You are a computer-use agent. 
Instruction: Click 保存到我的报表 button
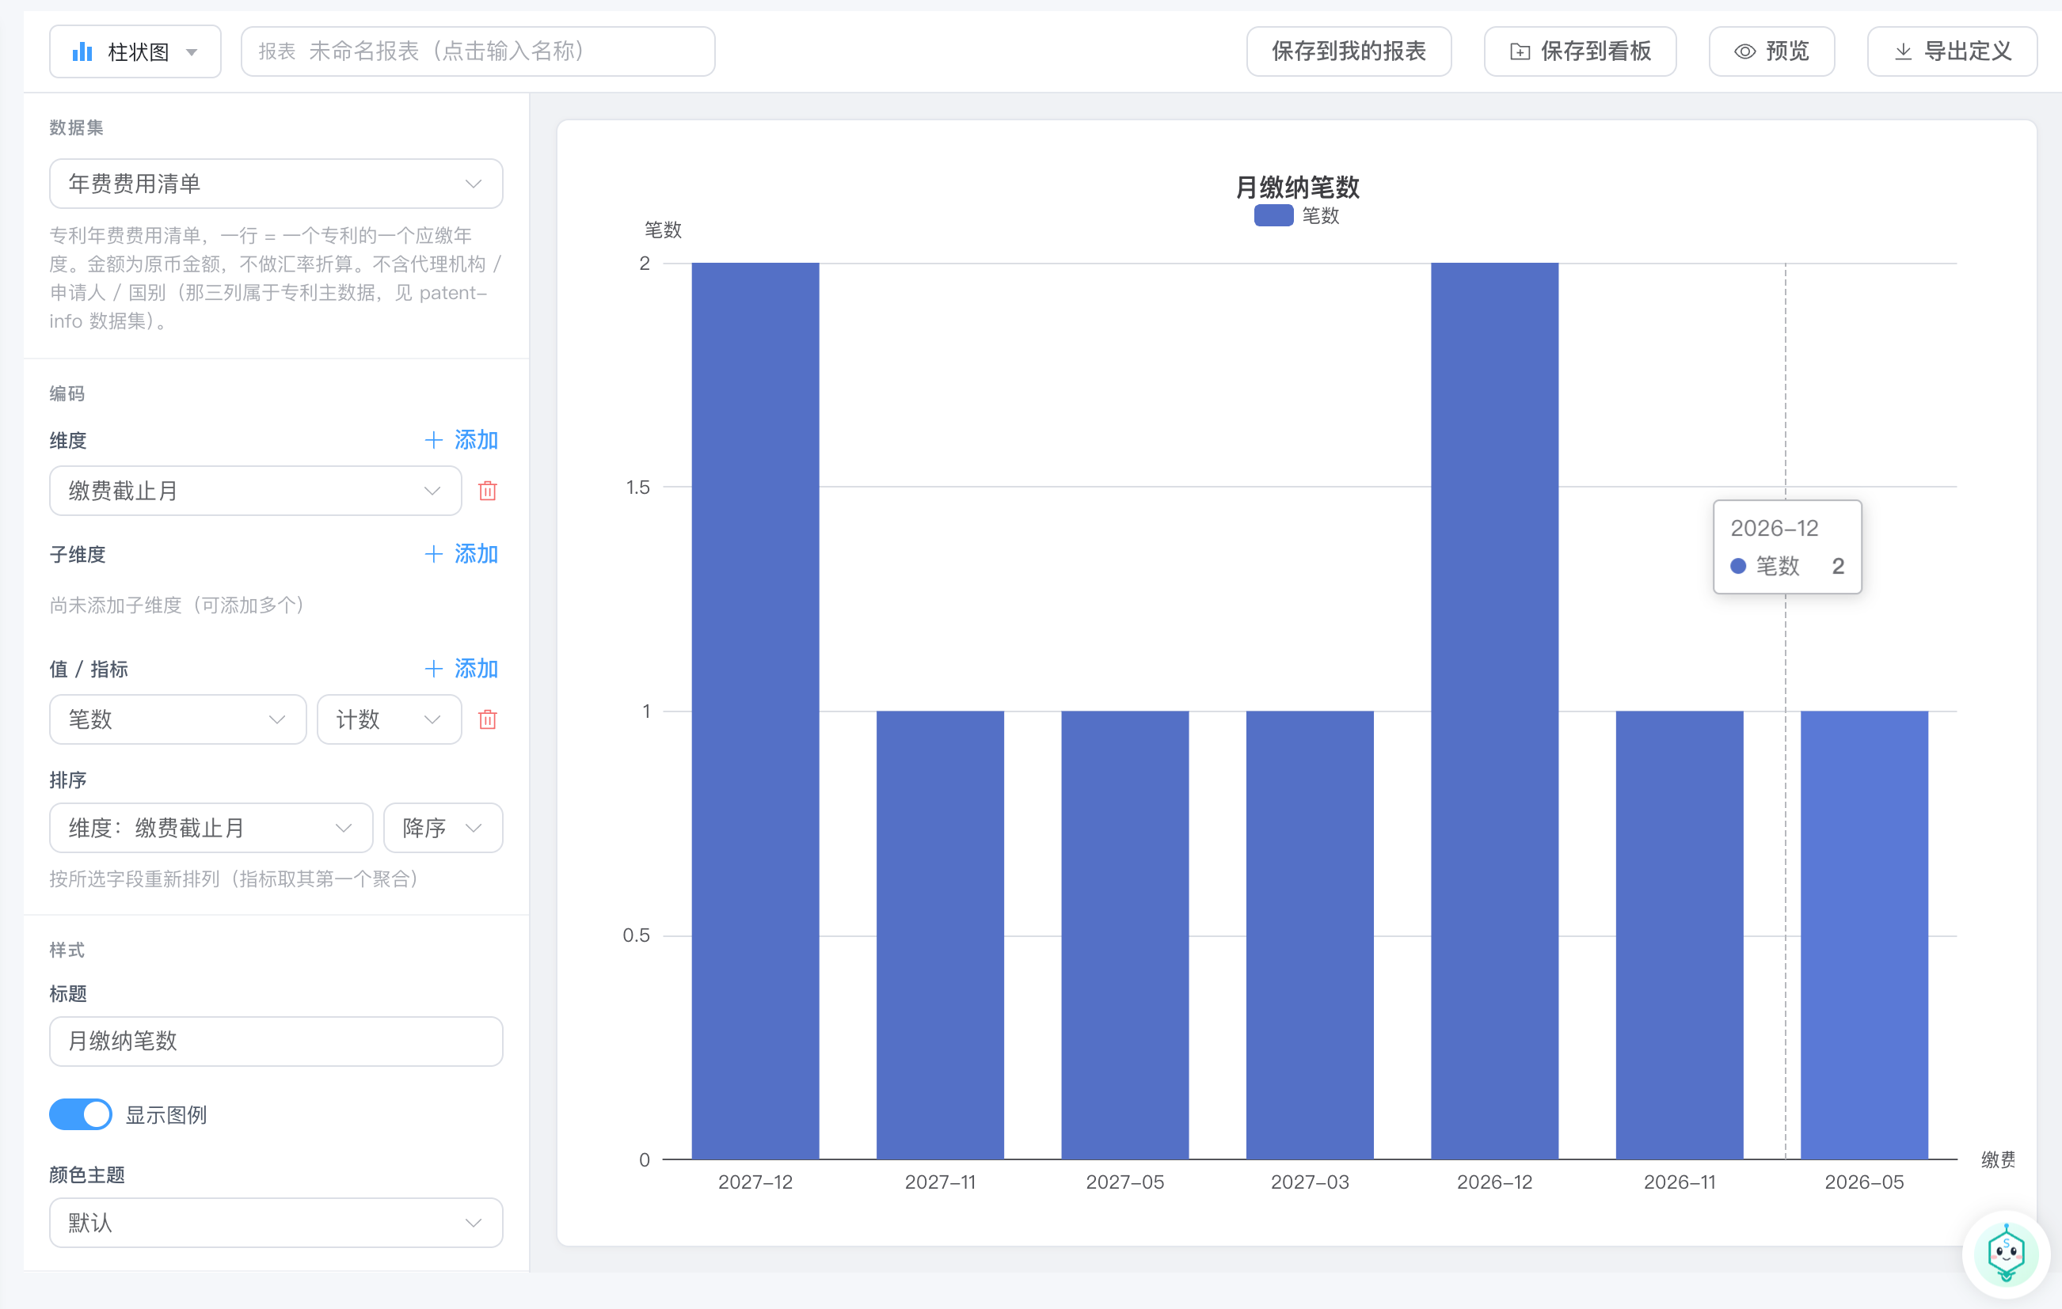[x=1349, y=51]
